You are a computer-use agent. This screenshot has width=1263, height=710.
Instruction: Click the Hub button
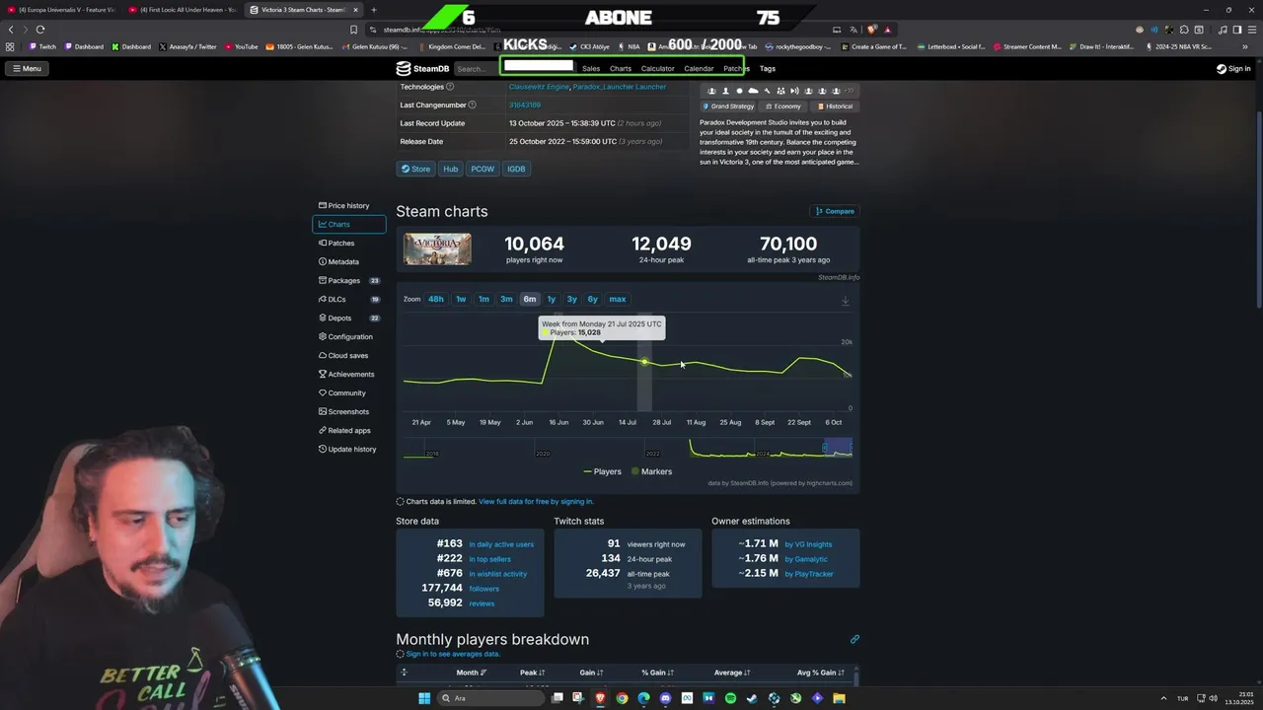click(451, 169)
